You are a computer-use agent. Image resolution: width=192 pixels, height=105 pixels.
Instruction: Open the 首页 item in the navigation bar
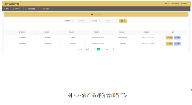click(6, 9)
